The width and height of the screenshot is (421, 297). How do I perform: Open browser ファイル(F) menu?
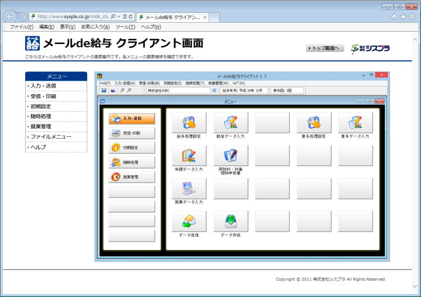point(22,27)
